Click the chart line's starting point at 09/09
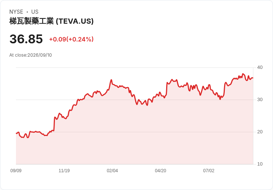The width and height of the screenshot is (273, 190). (16, 133)
